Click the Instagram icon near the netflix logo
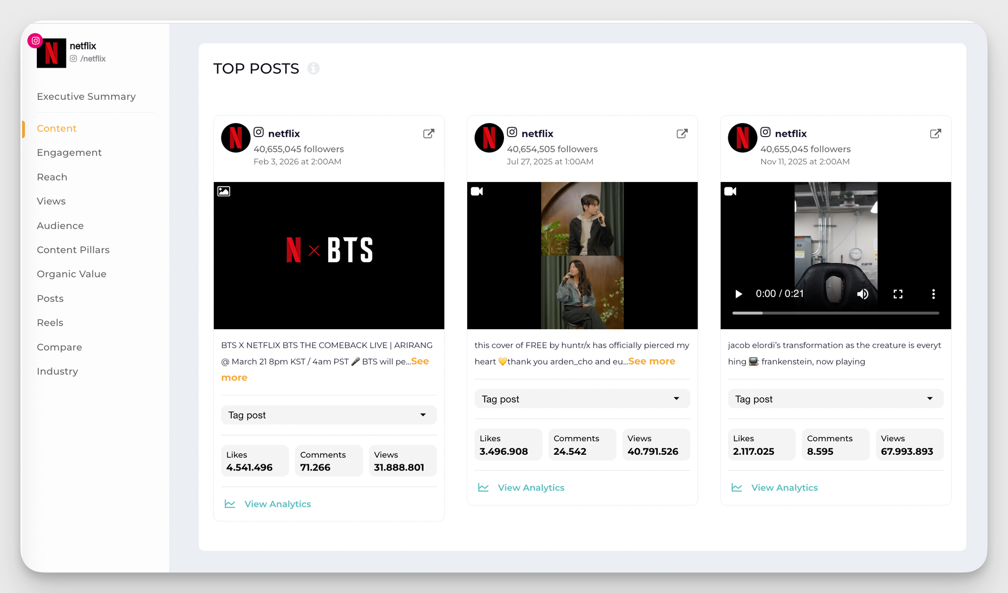The width and height of the screenshot is (1008, 593). click(35, 40)
